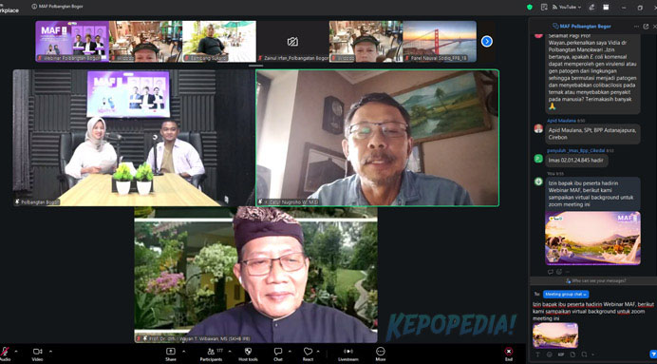
Task: Select Webinar Polbangtan Bogor thumbnail
Action: pos(72,41)
